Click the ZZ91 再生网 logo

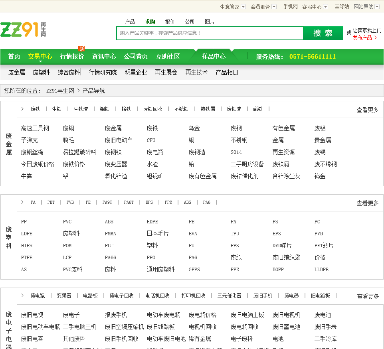point(23,30)
